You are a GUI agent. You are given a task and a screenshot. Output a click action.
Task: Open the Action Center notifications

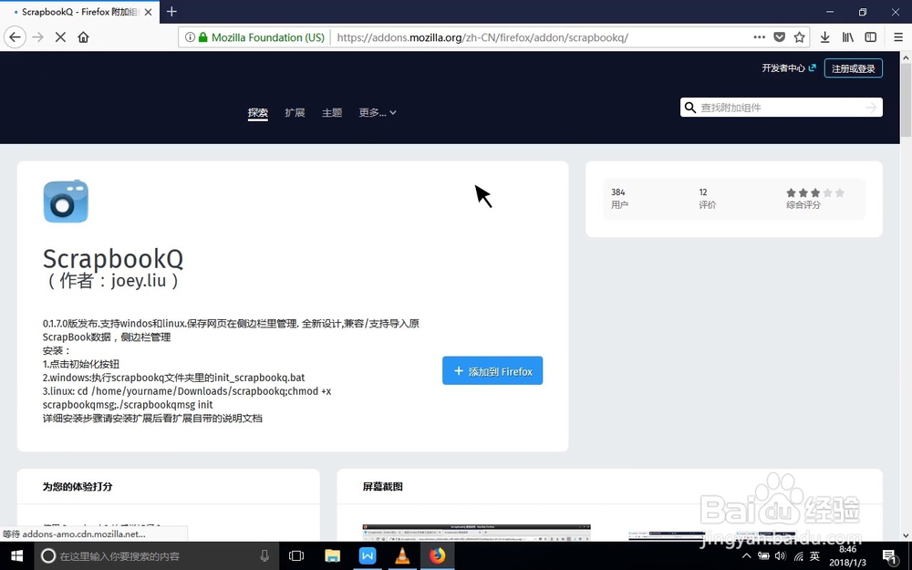[889, 556]
